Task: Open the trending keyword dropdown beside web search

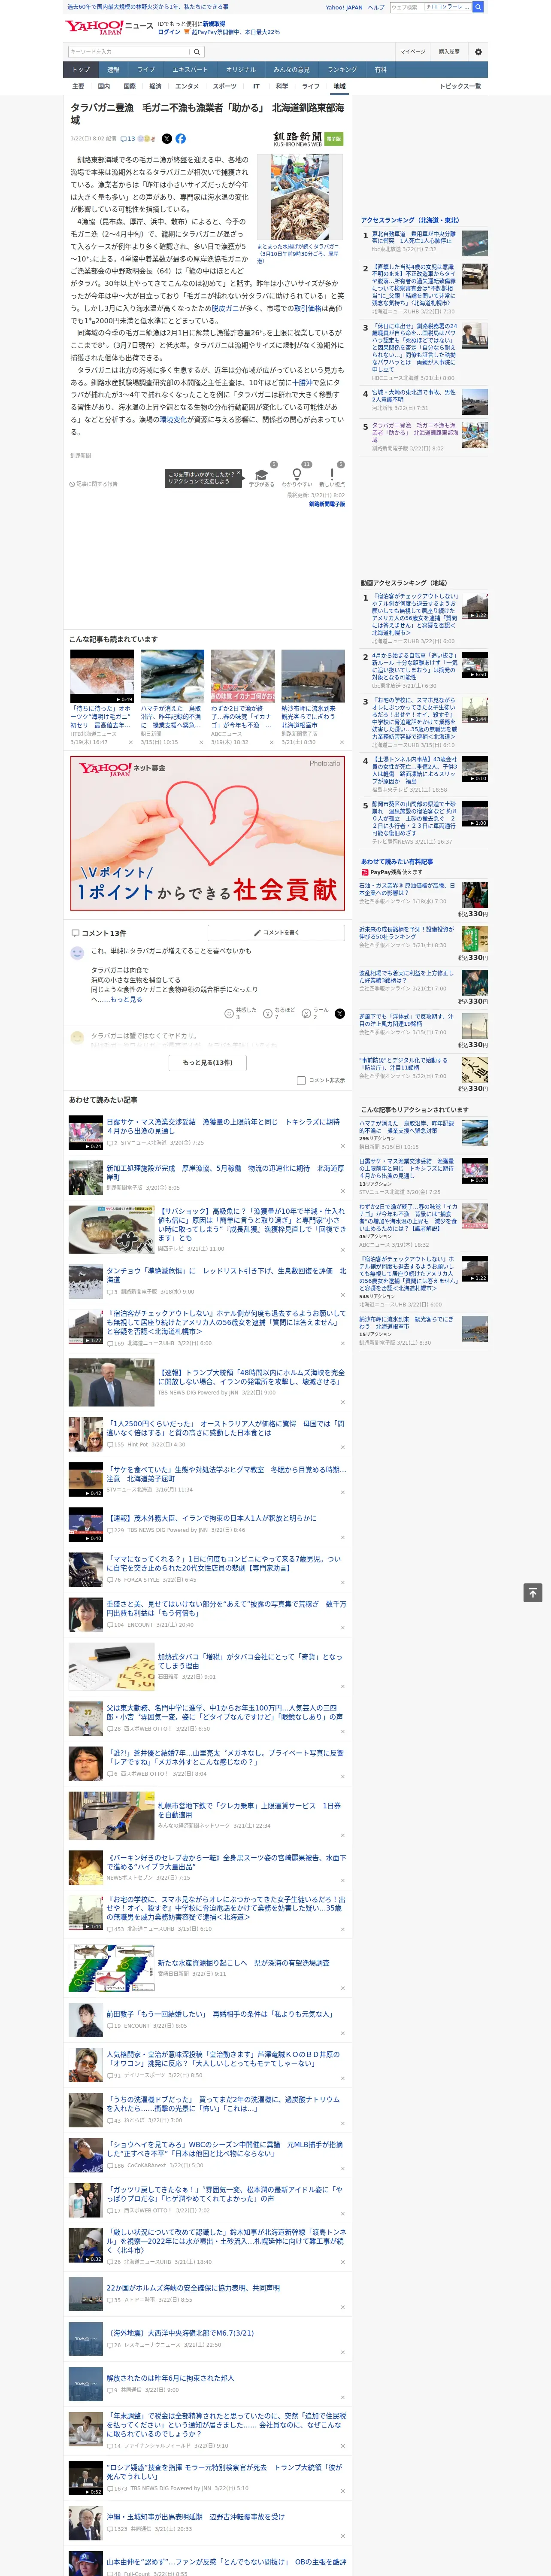Action: tap(448, 7)
